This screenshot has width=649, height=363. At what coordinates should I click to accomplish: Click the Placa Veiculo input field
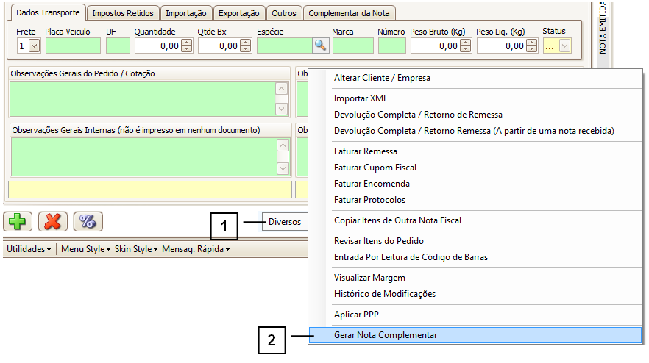click(x=73, y=46)
